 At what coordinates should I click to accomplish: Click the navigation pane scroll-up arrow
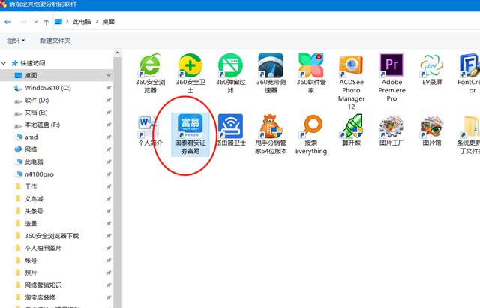point(117,53)
